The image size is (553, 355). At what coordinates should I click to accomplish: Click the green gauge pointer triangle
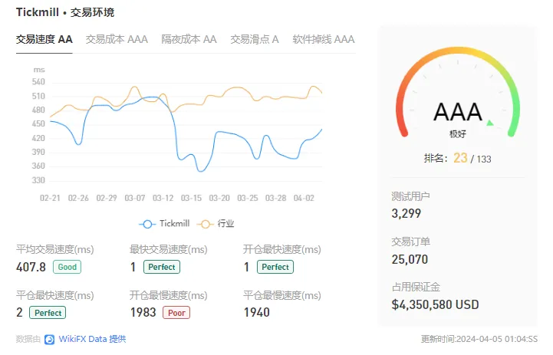(x=490, y=123)
